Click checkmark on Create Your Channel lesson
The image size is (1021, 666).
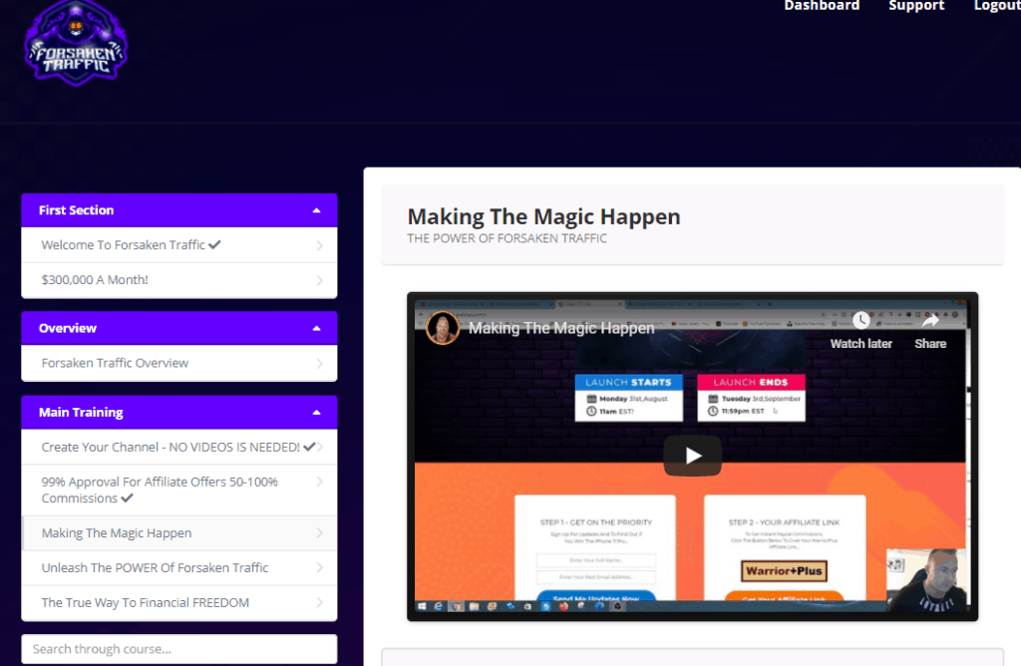tap(309, 447)
